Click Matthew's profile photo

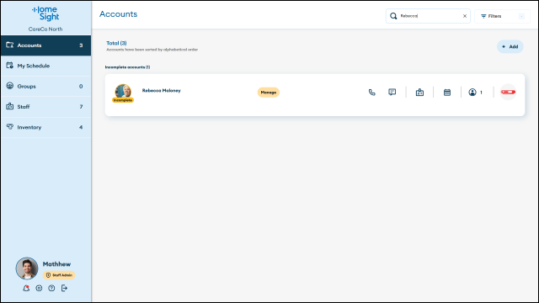[27, 268]
